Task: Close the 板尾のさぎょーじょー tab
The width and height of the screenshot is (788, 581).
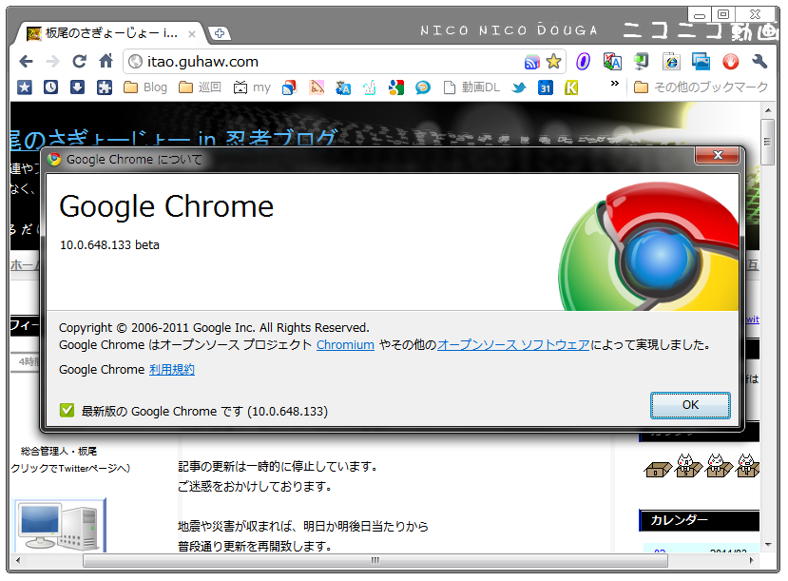Action: tap(191, 34)
